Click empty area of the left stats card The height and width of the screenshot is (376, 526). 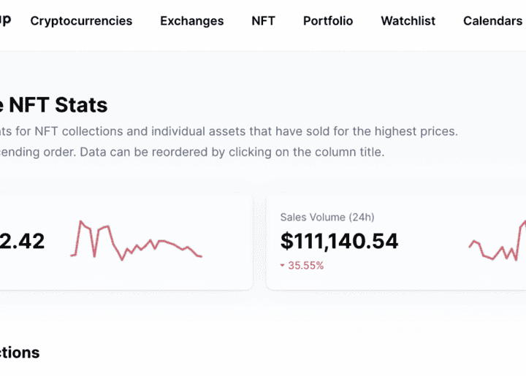(x=110, y=274)
